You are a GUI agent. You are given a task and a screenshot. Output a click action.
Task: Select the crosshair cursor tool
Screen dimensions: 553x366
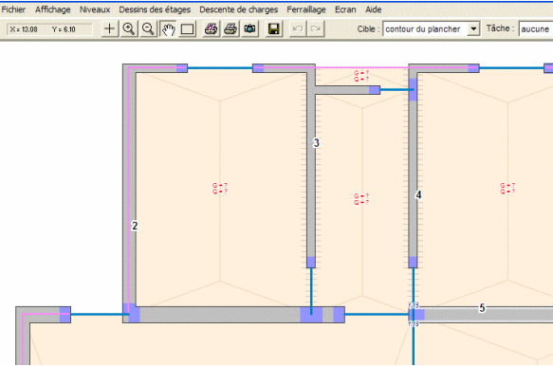point(109,28)
